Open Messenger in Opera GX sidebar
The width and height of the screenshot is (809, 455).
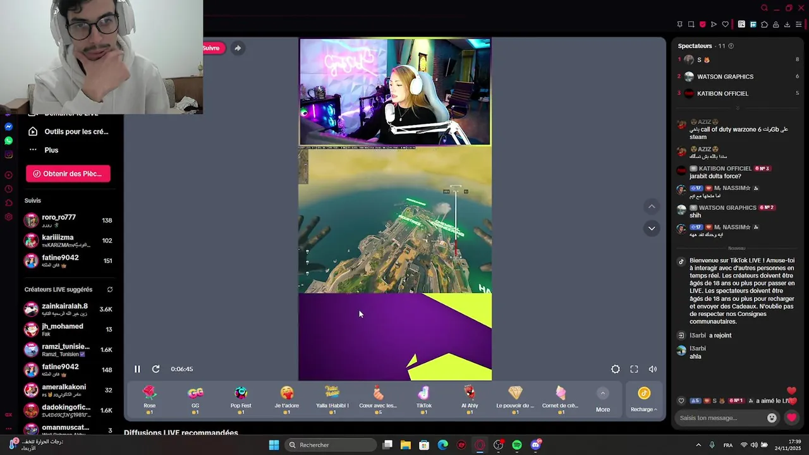(x=8, y=126)
